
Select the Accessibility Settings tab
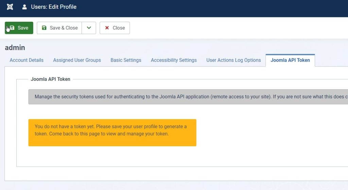pos(174,60)
